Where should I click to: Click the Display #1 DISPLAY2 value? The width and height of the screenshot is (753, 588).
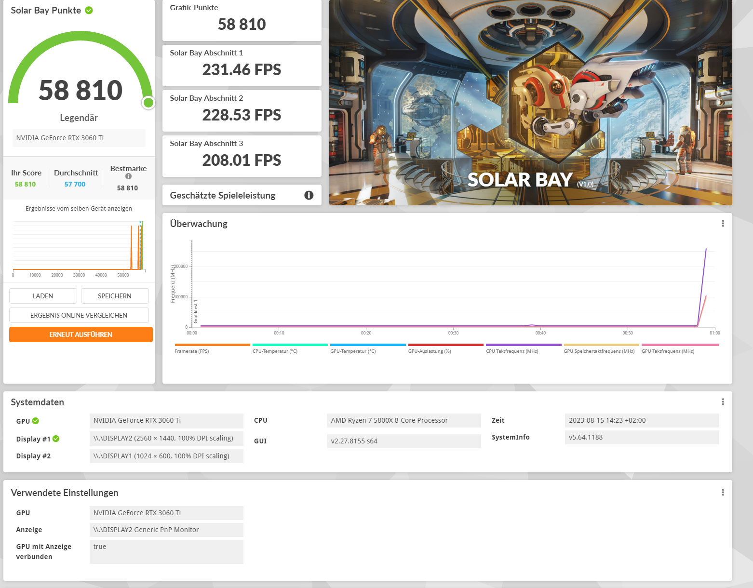point(166,439)
